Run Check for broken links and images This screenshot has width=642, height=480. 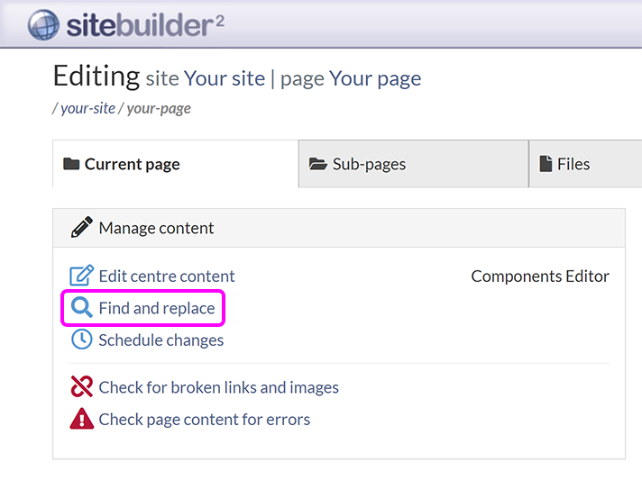click(x=218, y=387)
